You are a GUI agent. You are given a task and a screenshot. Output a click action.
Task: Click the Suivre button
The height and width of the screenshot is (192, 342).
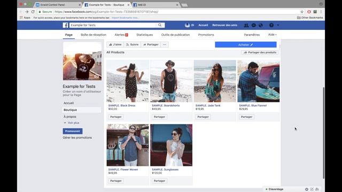(x=132, y=45)
